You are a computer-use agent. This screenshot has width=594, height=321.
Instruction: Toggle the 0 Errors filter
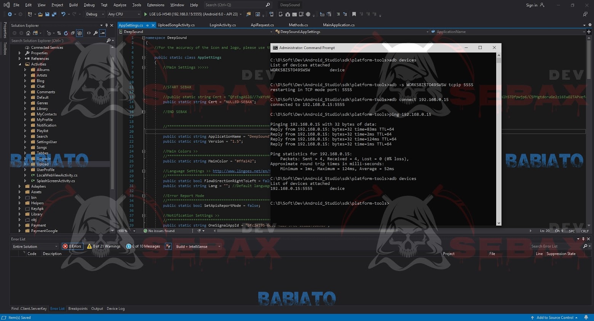pyautogui.click(x=72, y=247)
